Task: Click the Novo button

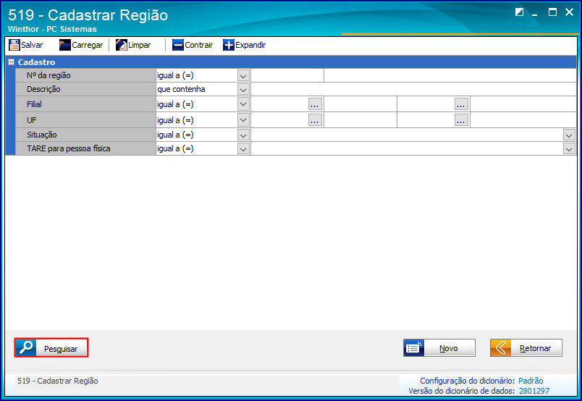Action: 439,348
